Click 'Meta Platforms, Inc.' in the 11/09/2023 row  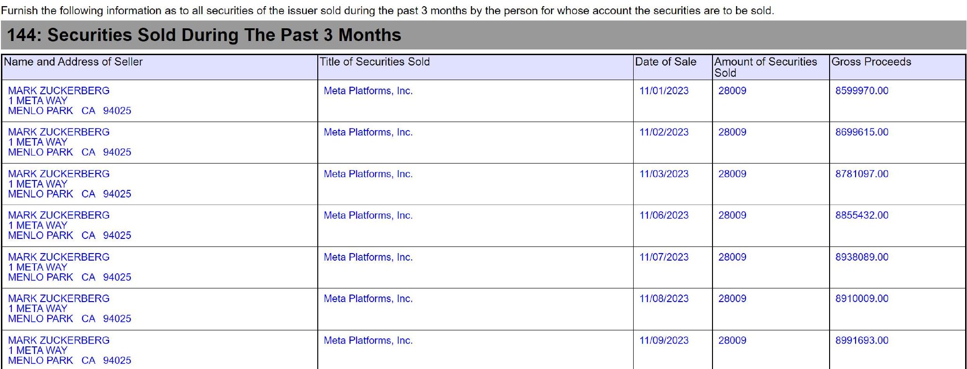click(368, 341)
